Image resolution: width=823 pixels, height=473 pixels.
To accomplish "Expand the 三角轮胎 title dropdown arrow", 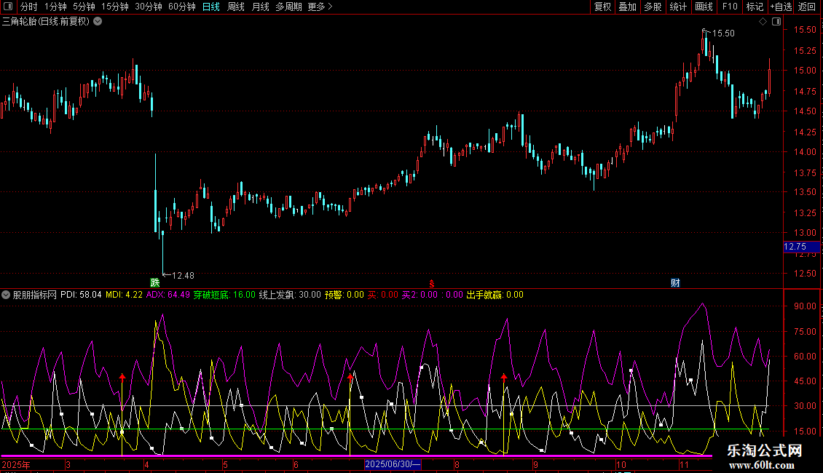I will click(x=98, y=21).
